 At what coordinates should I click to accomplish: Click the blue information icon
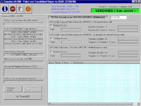(x=5, y=9)
